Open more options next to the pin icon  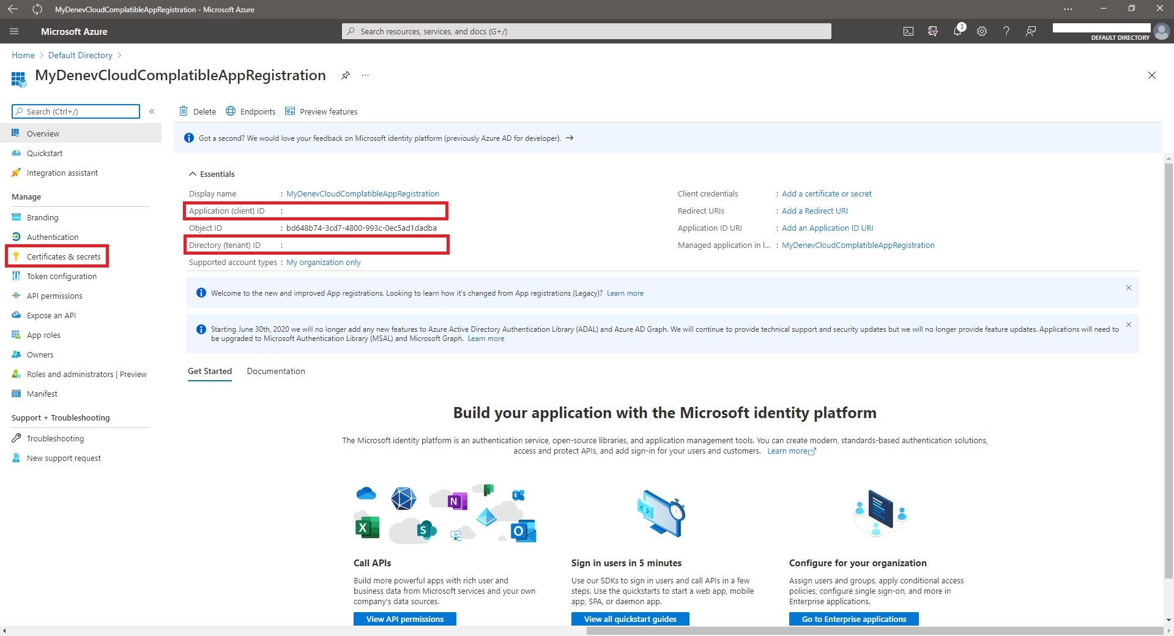click(365, 75)
